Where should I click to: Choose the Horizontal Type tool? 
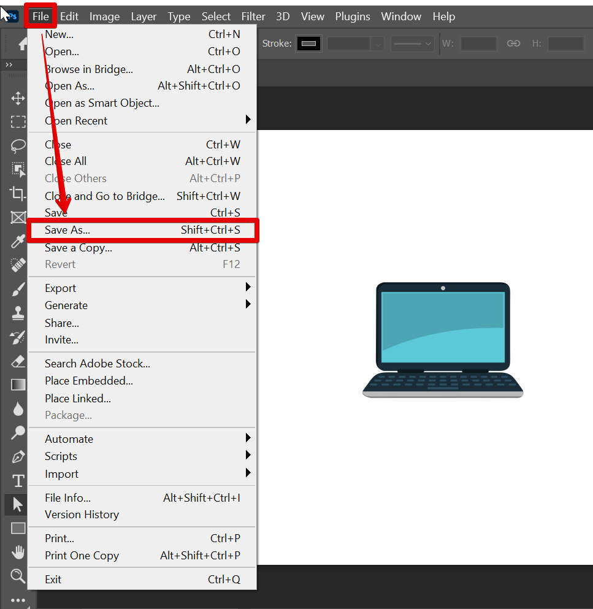point(18,480)
